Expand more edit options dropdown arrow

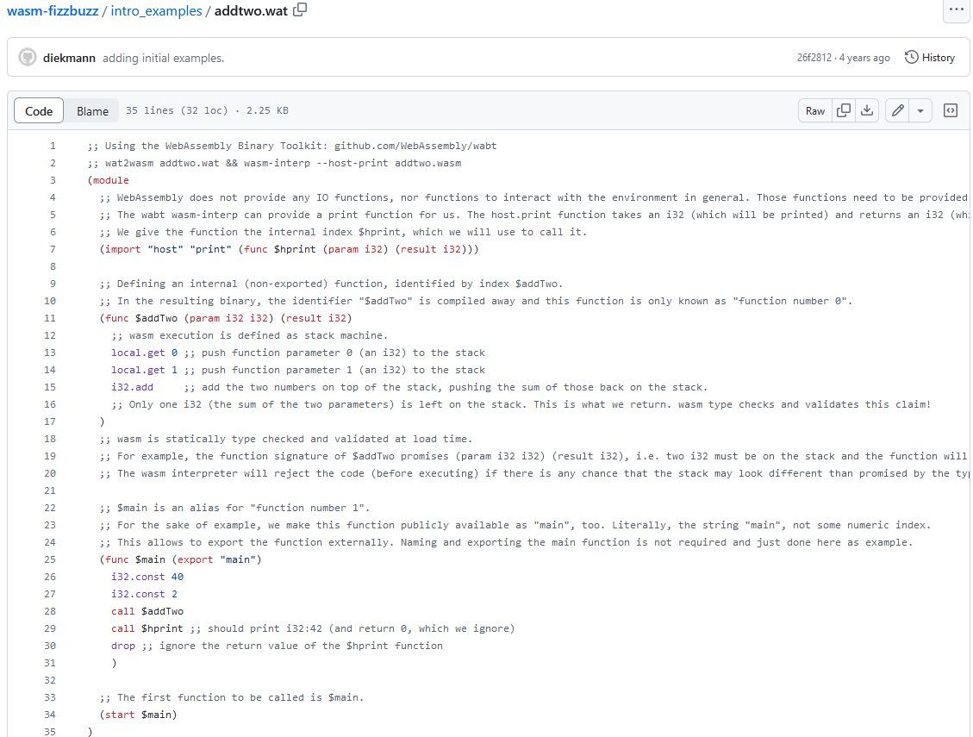tap(920, 111)
